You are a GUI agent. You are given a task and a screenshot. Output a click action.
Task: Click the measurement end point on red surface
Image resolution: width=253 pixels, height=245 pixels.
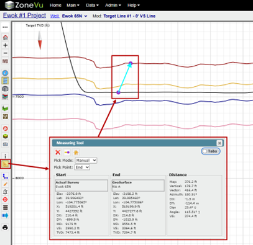pos(131,63)
